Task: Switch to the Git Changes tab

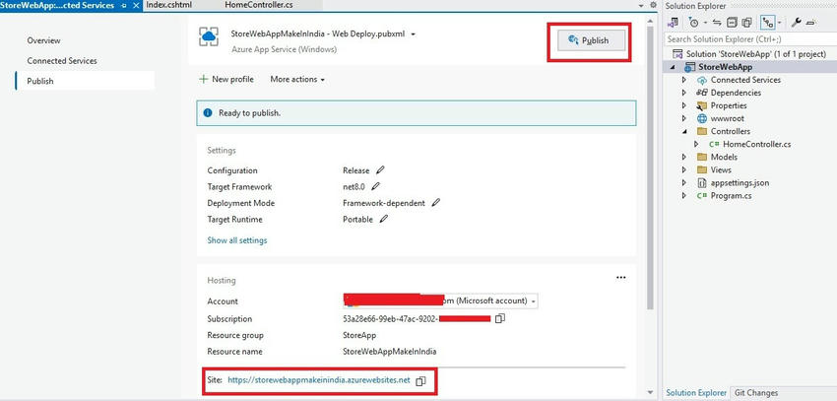Action: (x=756, y=393)
